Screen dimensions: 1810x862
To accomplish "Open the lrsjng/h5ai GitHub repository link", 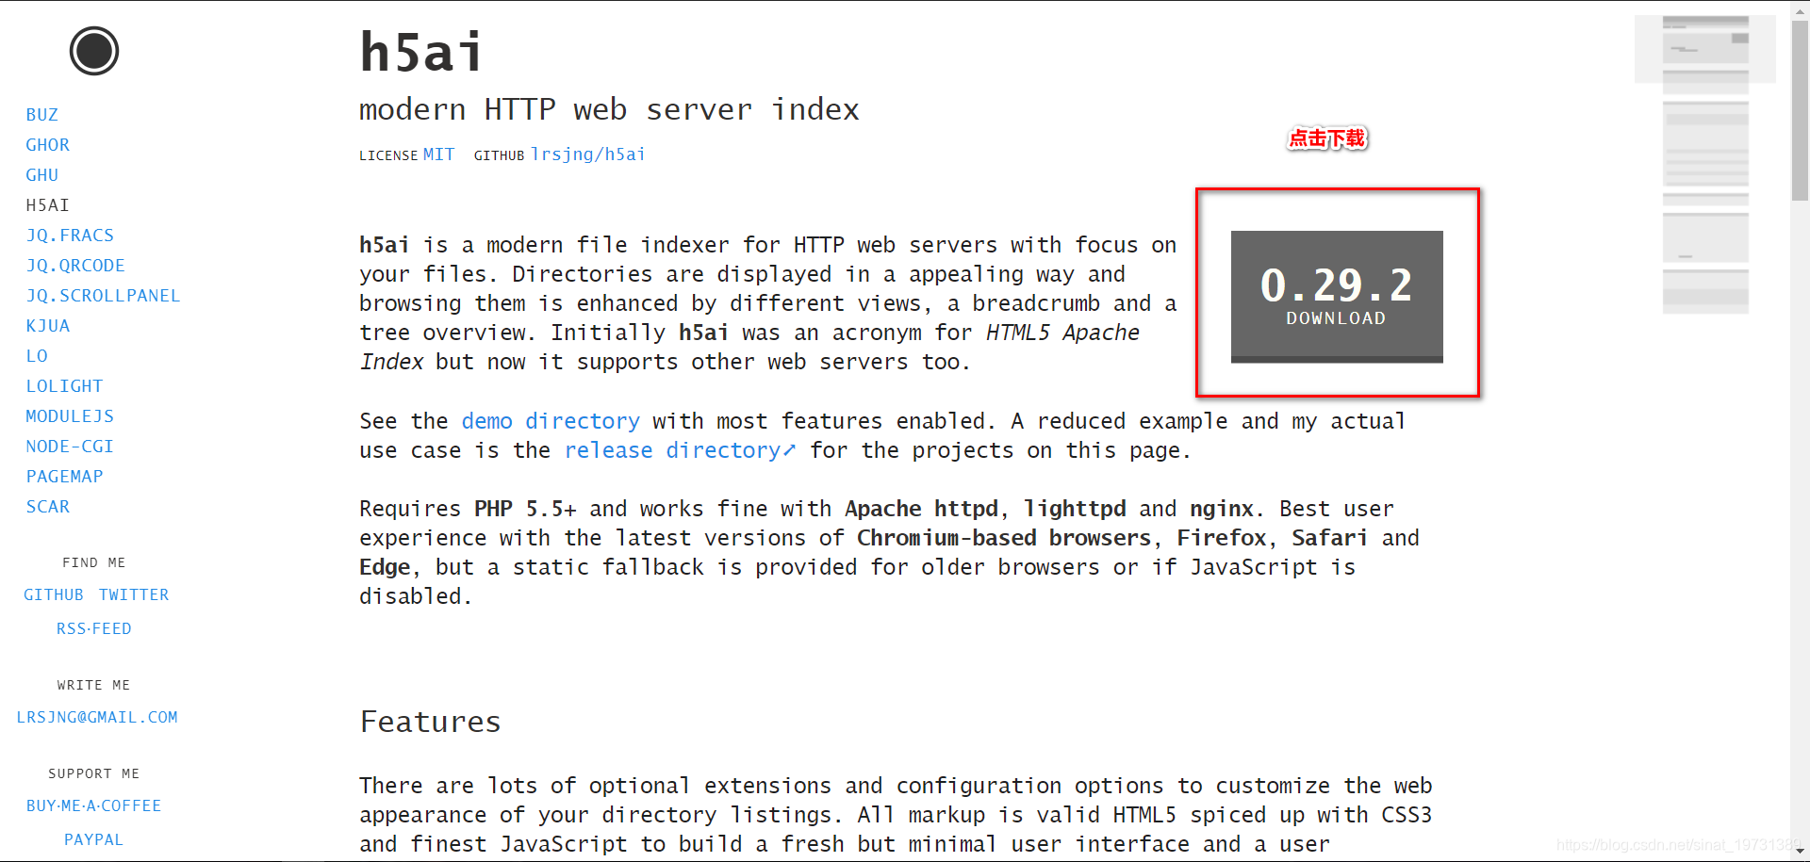I will (588, 155).
